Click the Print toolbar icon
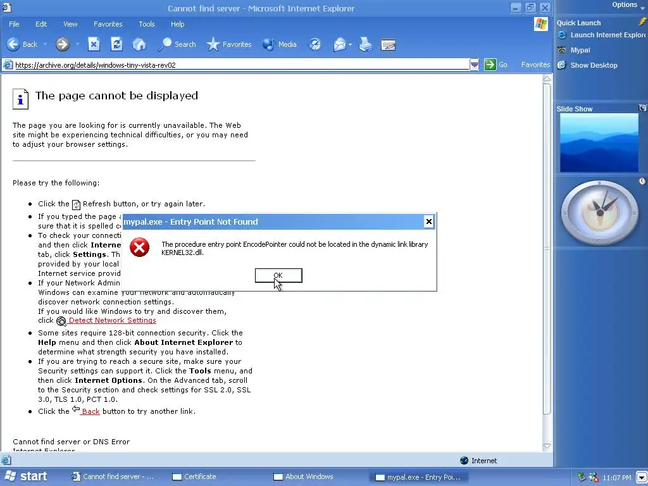 (x=365, y=44)
